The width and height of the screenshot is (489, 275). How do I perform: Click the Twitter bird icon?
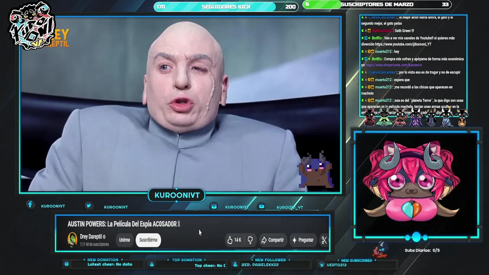pyautogui.click(x=89, y=205)
